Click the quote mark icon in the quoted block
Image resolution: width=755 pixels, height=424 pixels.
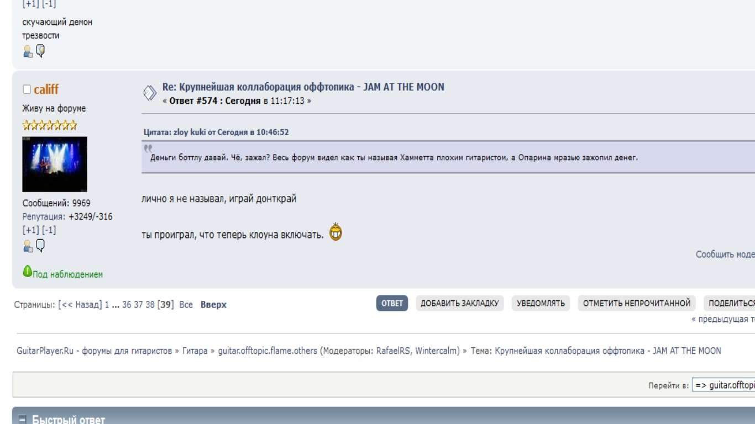click(x=148, y=148)
